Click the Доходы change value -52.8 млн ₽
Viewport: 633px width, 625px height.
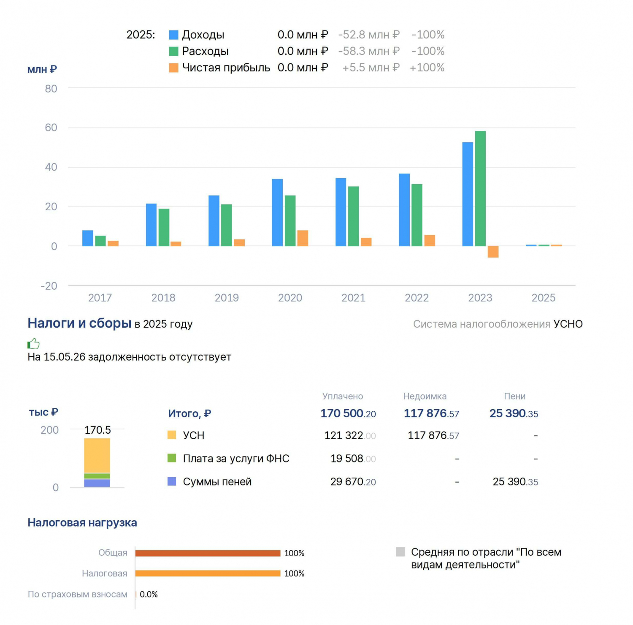click(369, 35)
